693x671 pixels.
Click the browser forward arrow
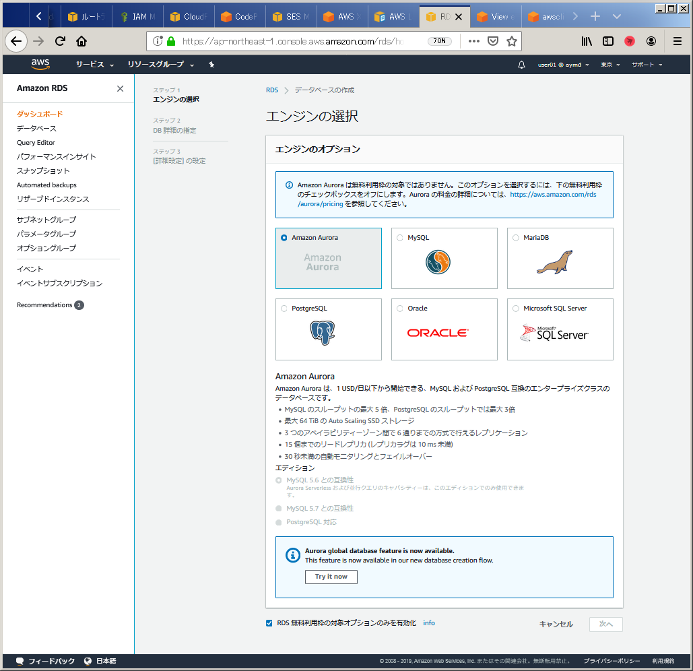coord(39,41)
